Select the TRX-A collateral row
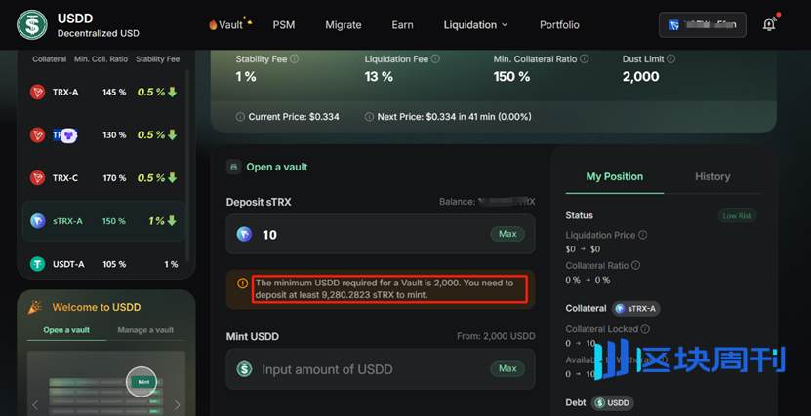 click(104, 93)
